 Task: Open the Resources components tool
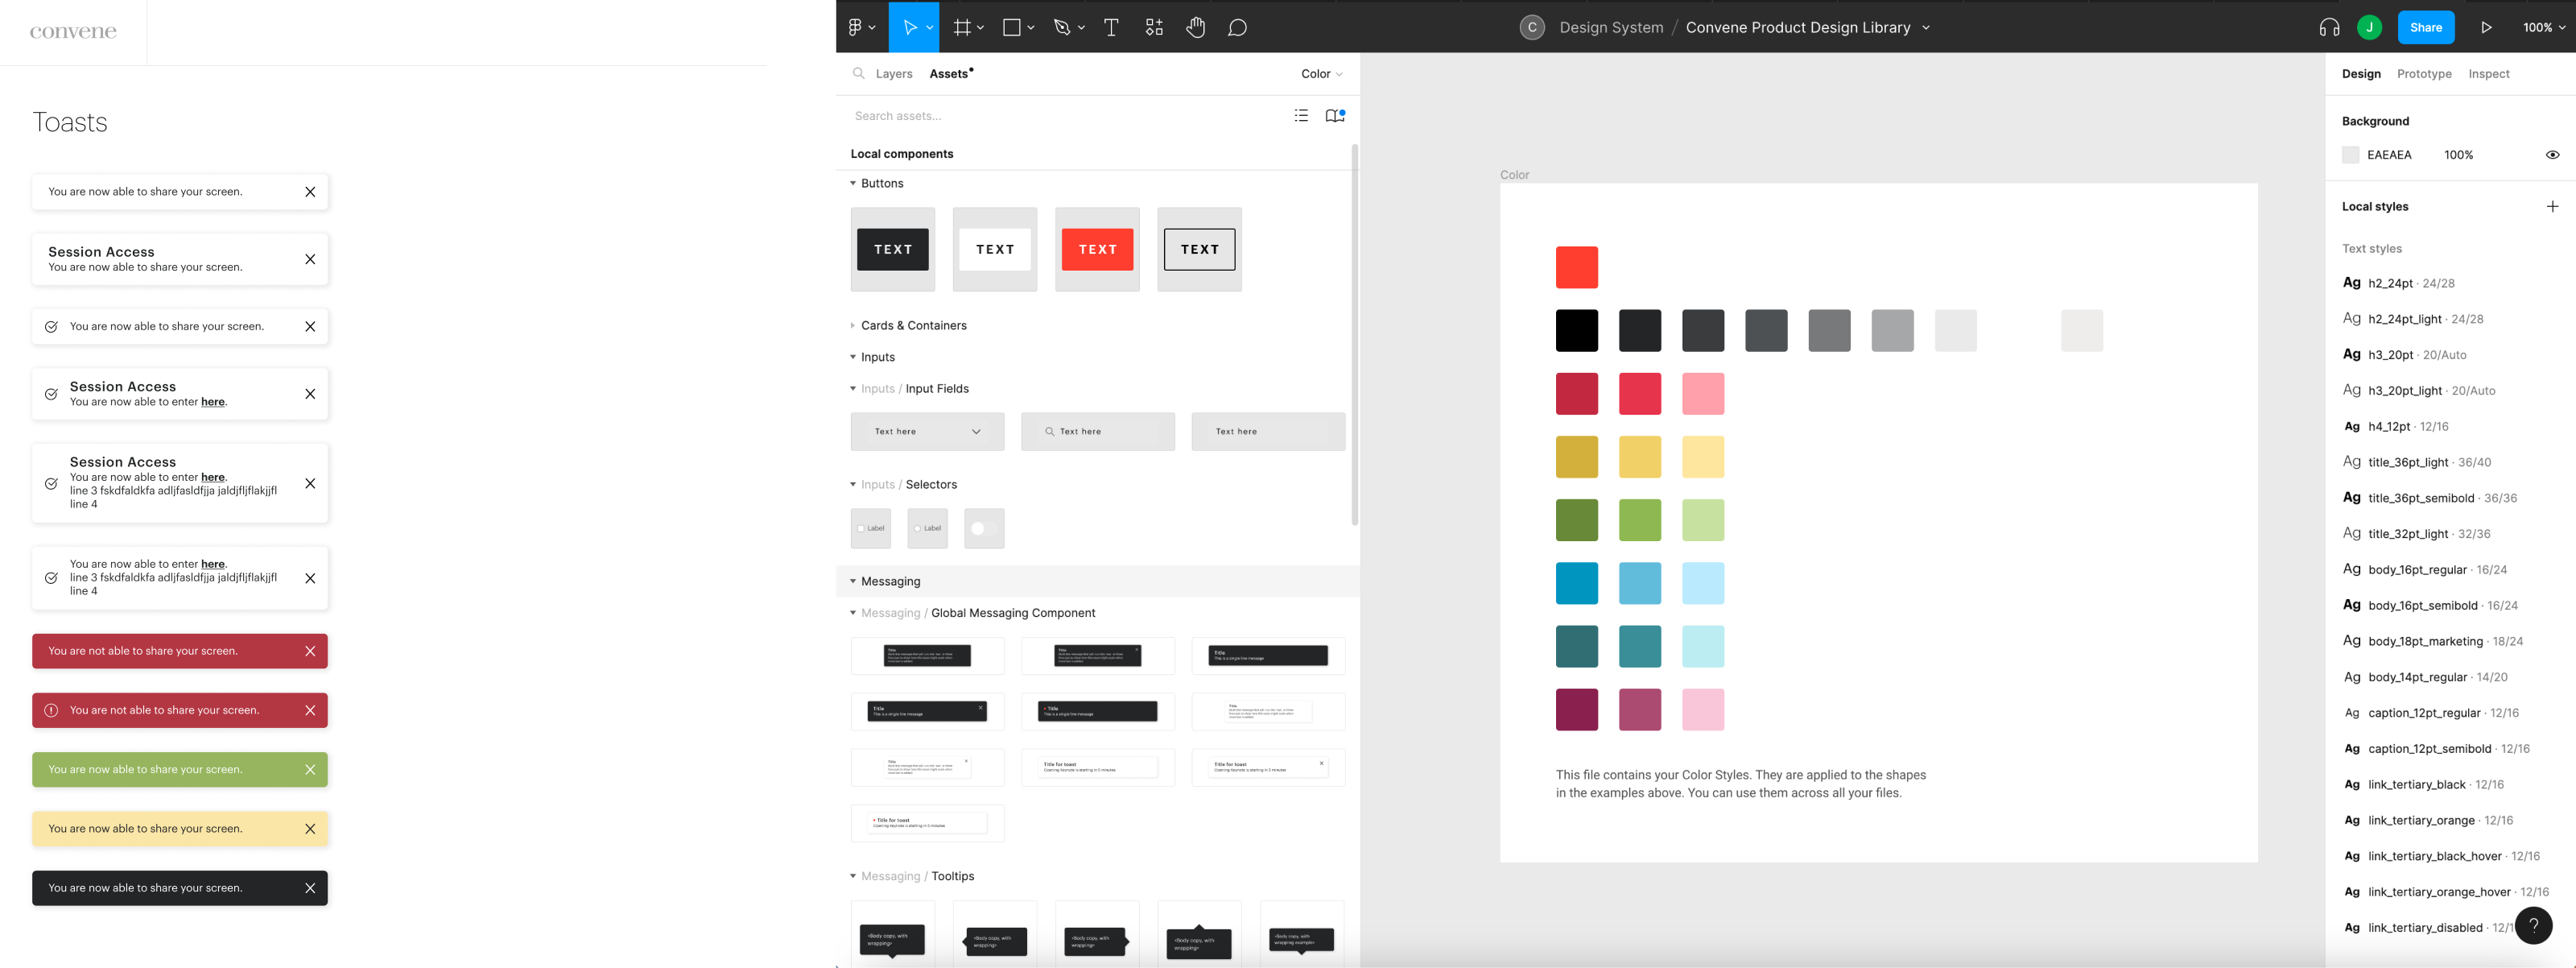[1154, 27]
